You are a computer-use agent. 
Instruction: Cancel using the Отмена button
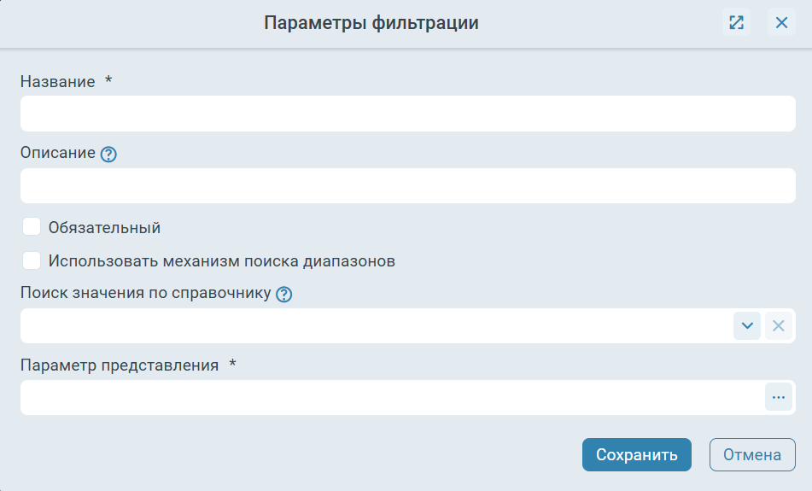coord(752,455)
